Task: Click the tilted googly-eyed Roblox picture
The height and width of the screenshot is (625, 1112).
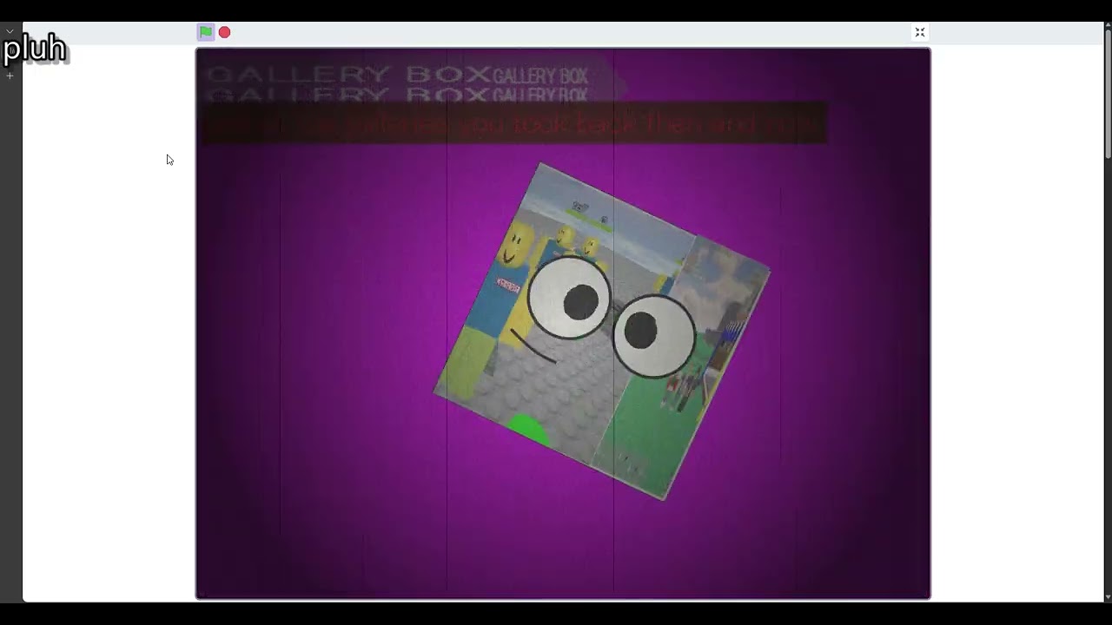Action: click(602, 331)
